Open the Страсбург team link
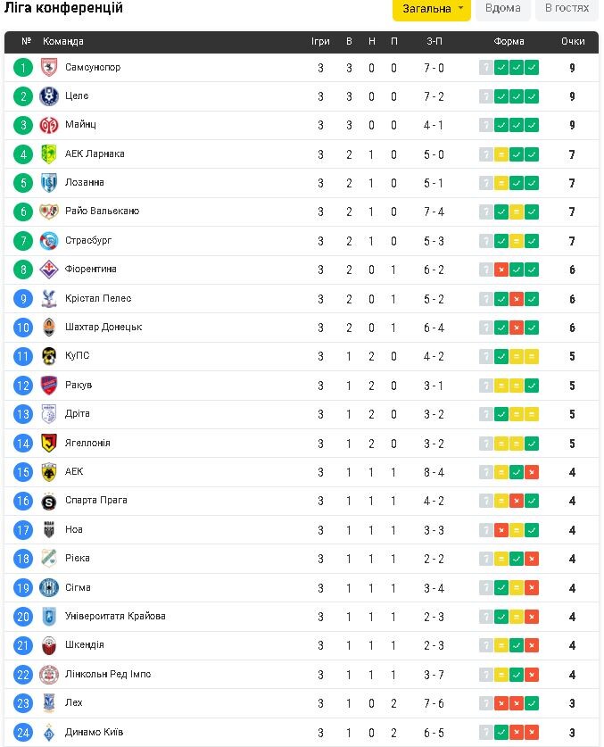Viewport: 604px width, 747px height. pyautogui.click(x=88, y=241)
